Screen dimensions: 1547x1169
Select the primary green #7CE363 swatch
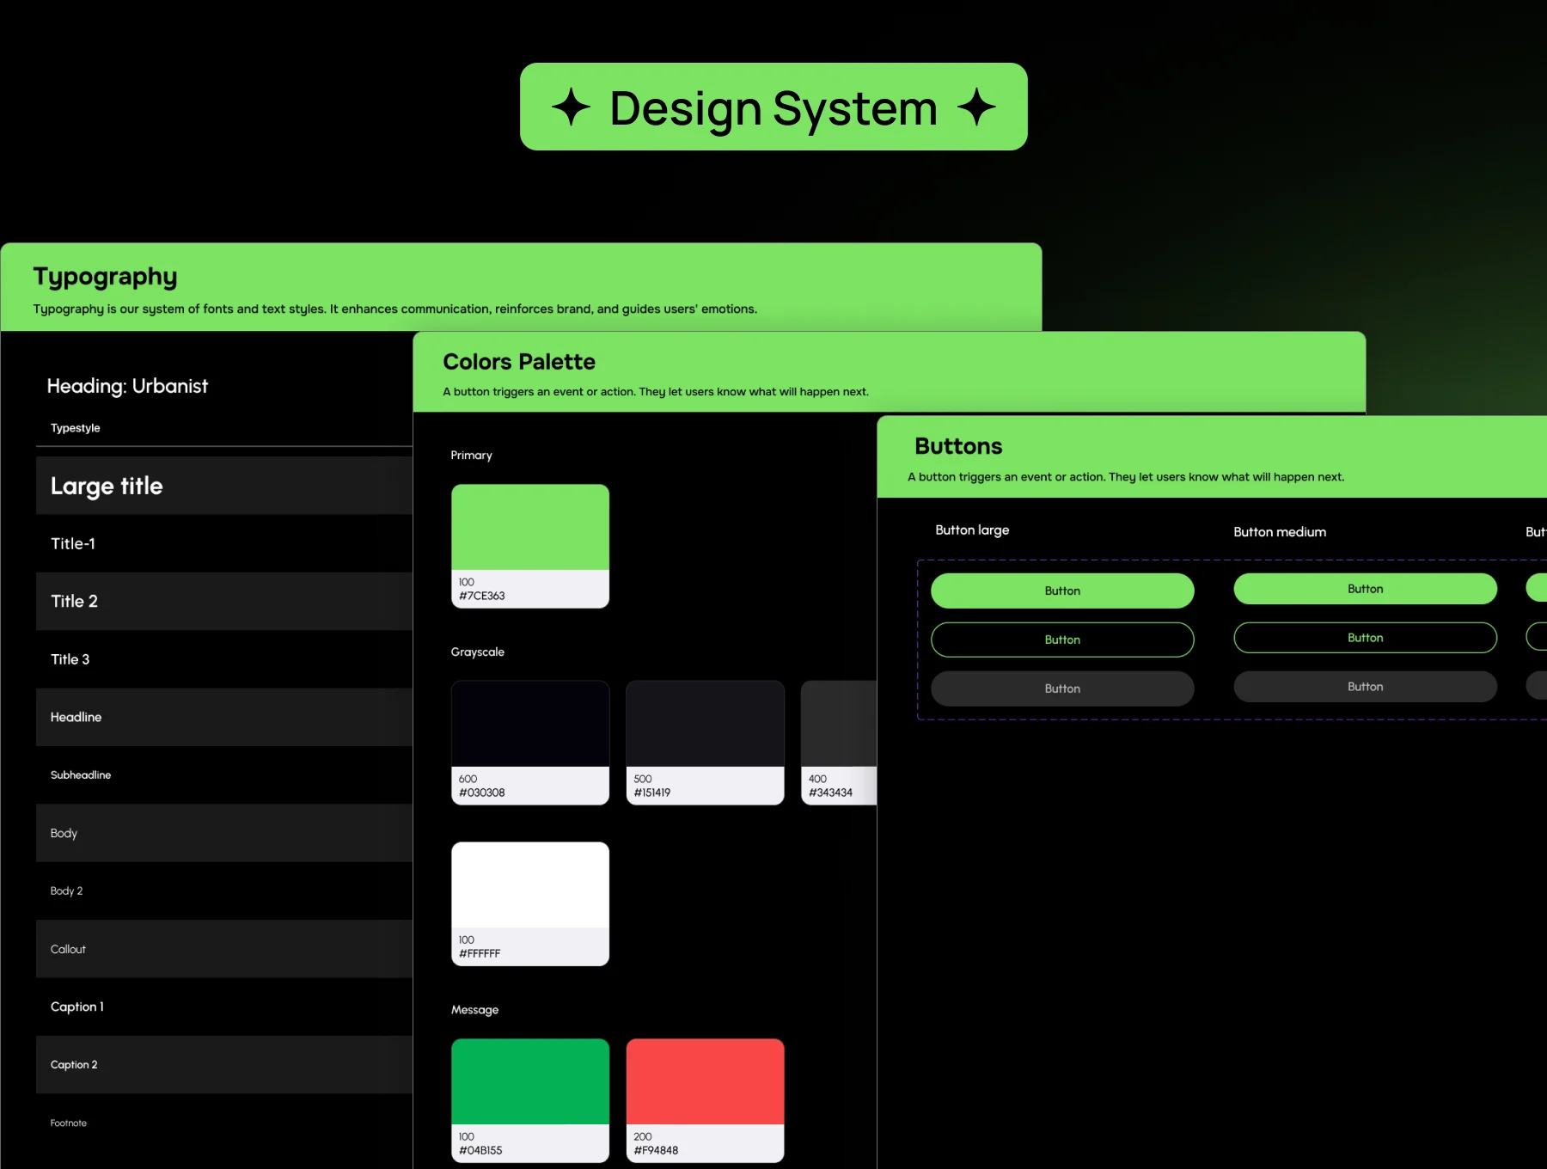coord(530,546)
